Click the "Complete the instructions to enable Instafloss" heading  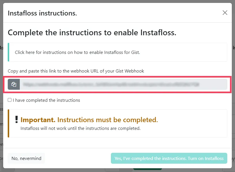(x=92, y=33)
